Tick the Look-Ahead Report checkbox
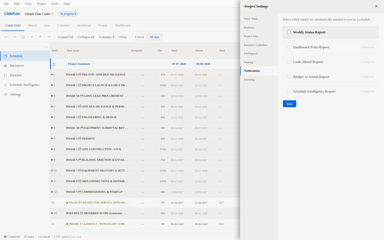384x240 pixels. pos(289,62)
